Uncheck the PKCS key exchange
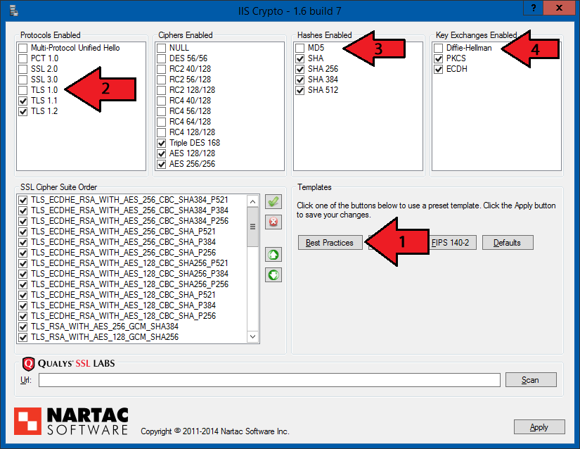The height and width of the screenshot is (449, 580). pyautogui.click(x=438, y=58)
